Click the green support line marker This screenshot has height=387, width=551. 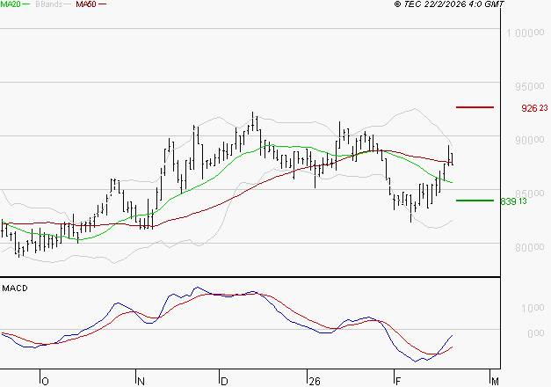pos(475,201)
